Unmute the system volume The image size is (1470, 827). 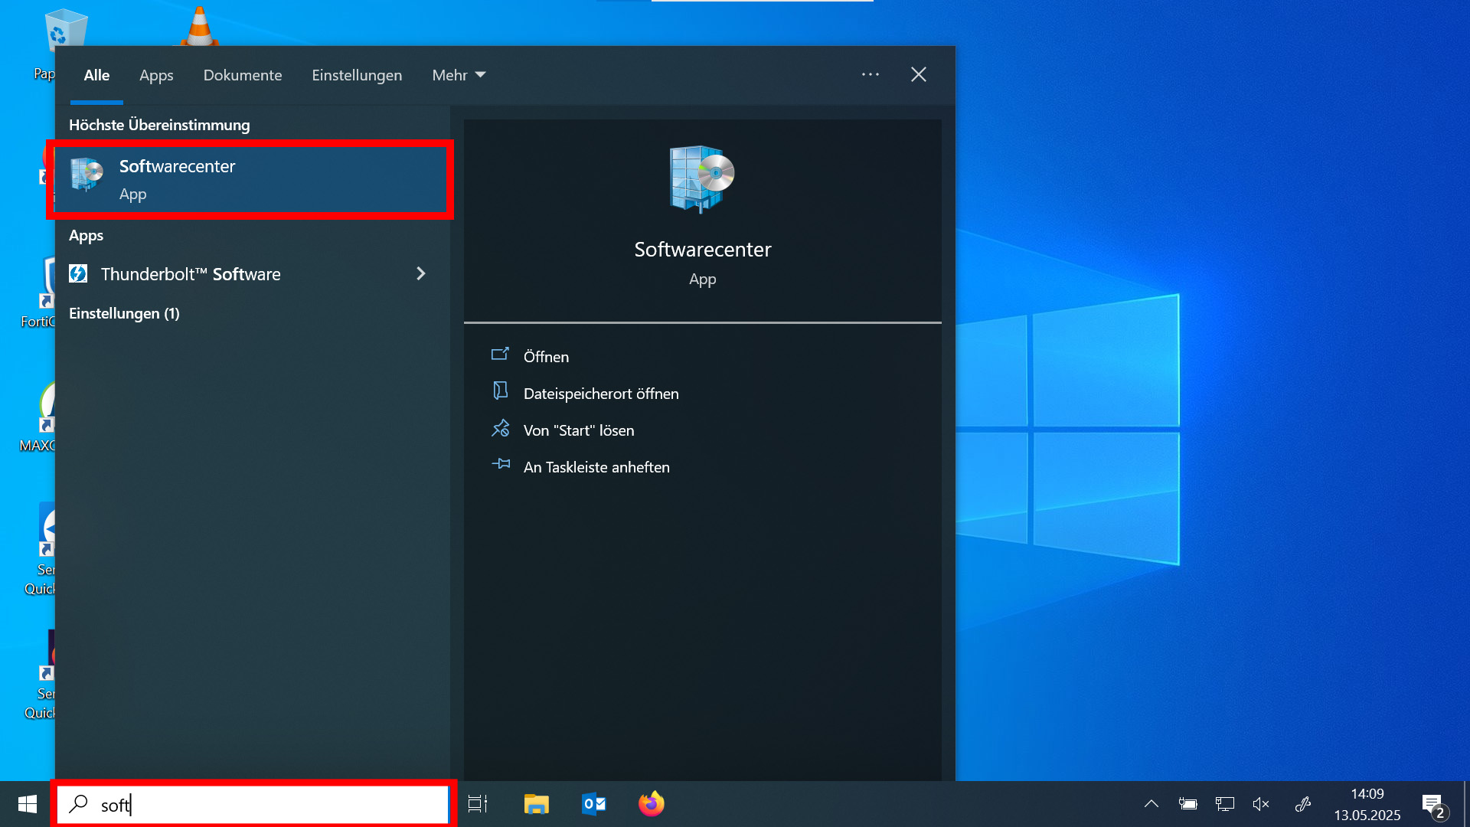(1261, 803)
